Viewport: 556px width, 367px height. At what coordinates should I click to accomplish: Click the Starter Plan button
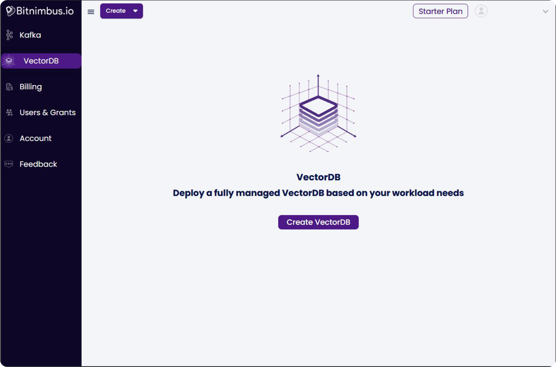(440, 11)
